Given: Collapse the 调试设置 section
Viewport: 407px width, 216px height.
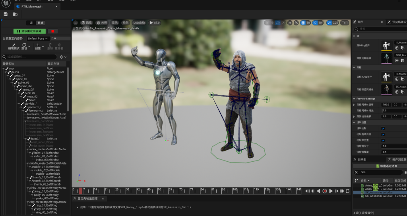Looking at the screenshot, I should click(x=354, y=122).
